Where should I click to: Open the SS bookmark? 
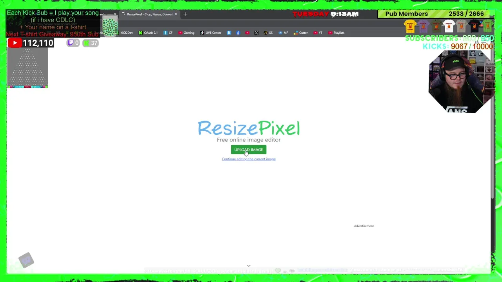coord(268,33)
